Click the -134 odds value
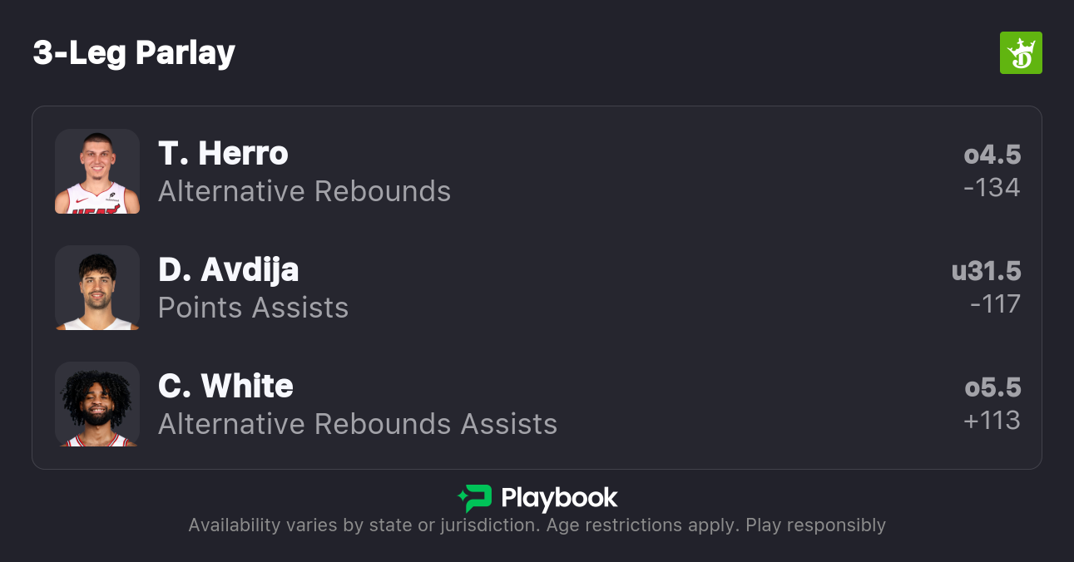The image size is (1074, 562). (x=991, y=188)
